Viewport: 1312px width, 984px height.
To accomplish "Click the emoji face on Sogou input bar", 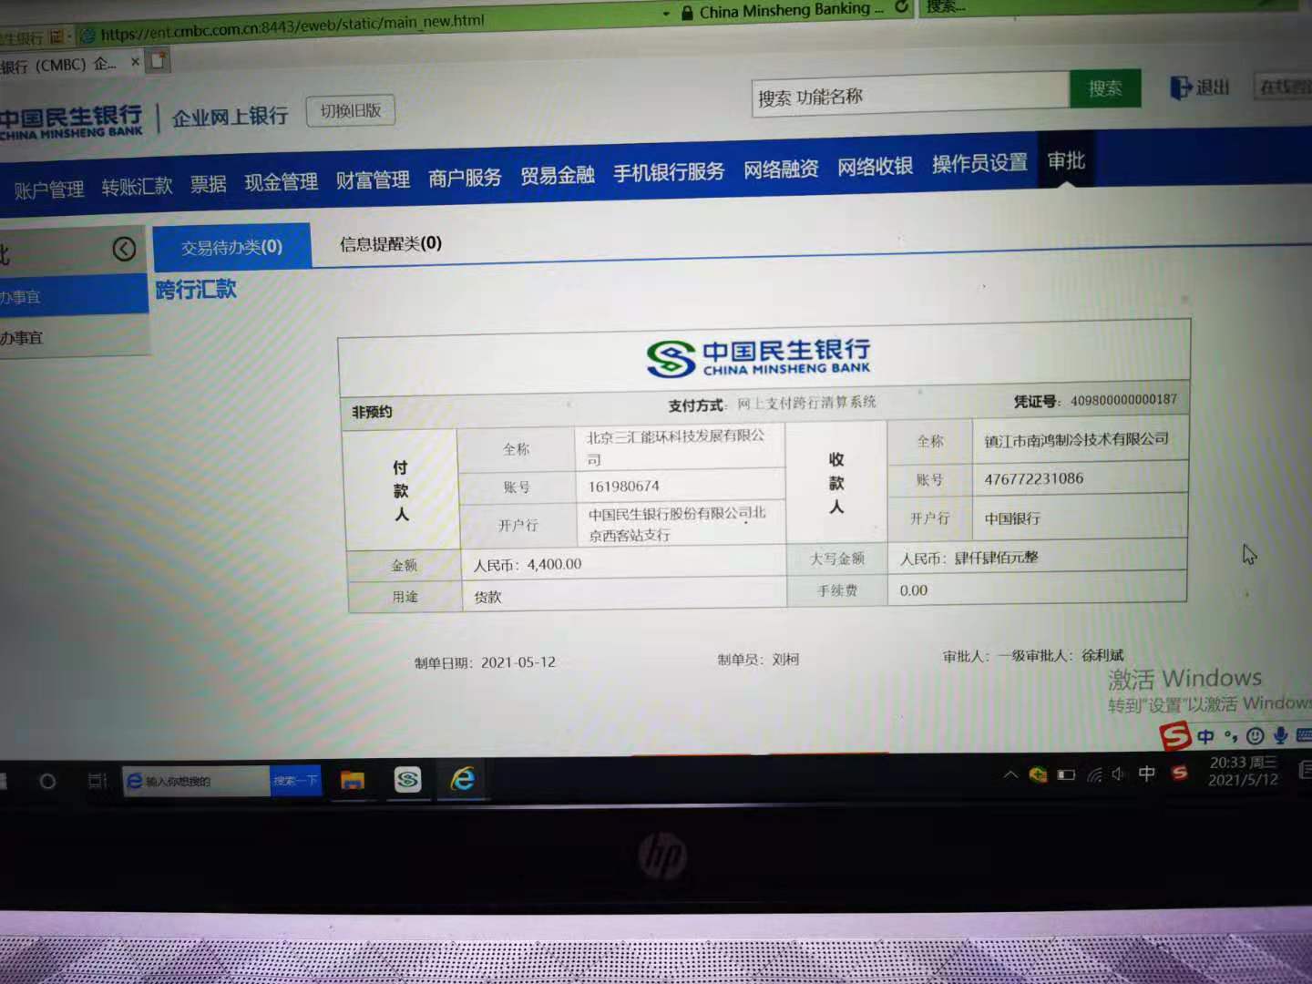I will [1256, 736].
